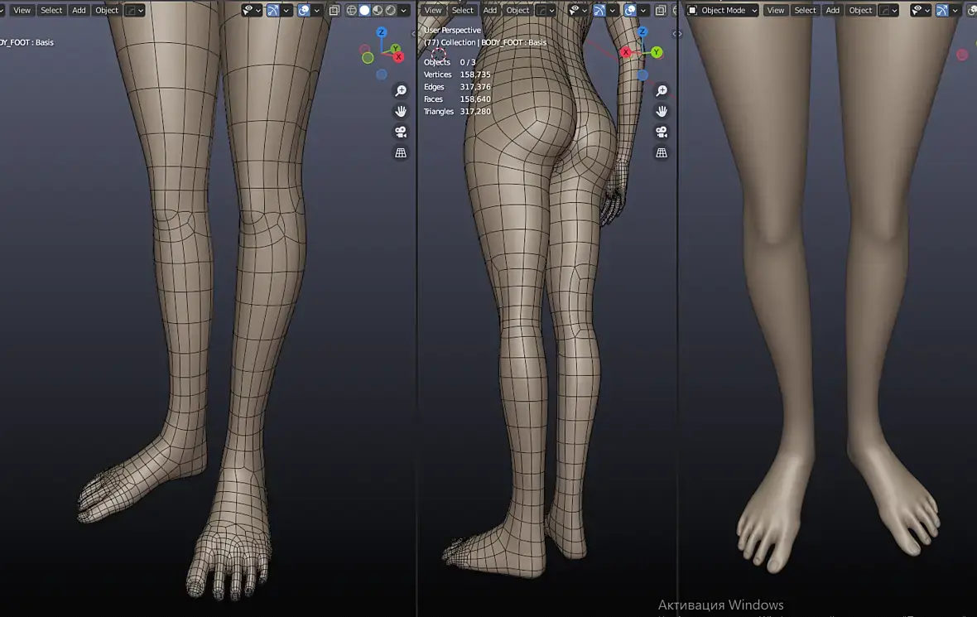Image resolution: width=977 pixels, height=617 pixels.
Task: Toggle gizmo display in left viewport header
Action: [273, 10]
